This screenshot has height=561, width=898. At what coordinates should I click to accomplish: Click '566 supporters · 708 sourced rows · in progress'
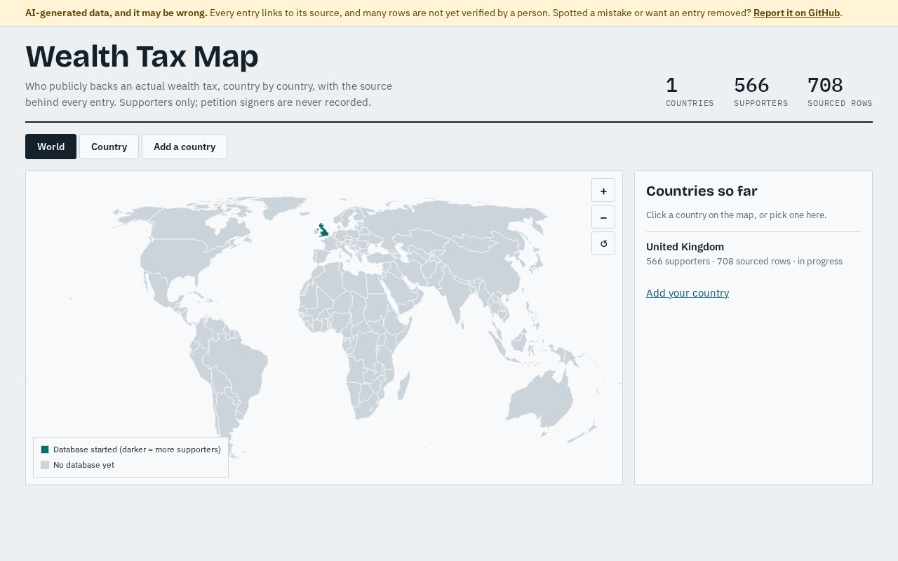click(744, 262)
